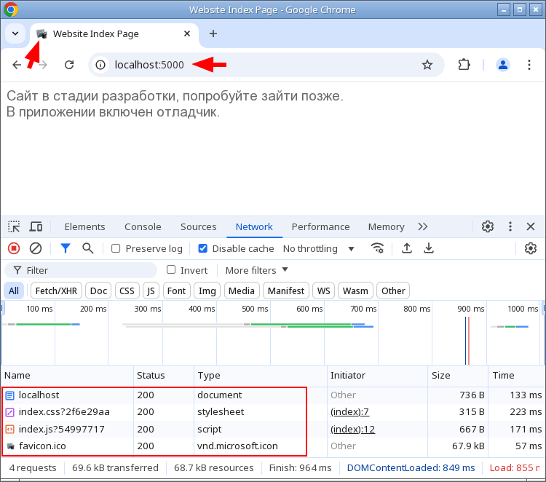The height and width of the screenshot is (482, 546).
Task: Switch to the Memory tab
Action: pos(386,226)
